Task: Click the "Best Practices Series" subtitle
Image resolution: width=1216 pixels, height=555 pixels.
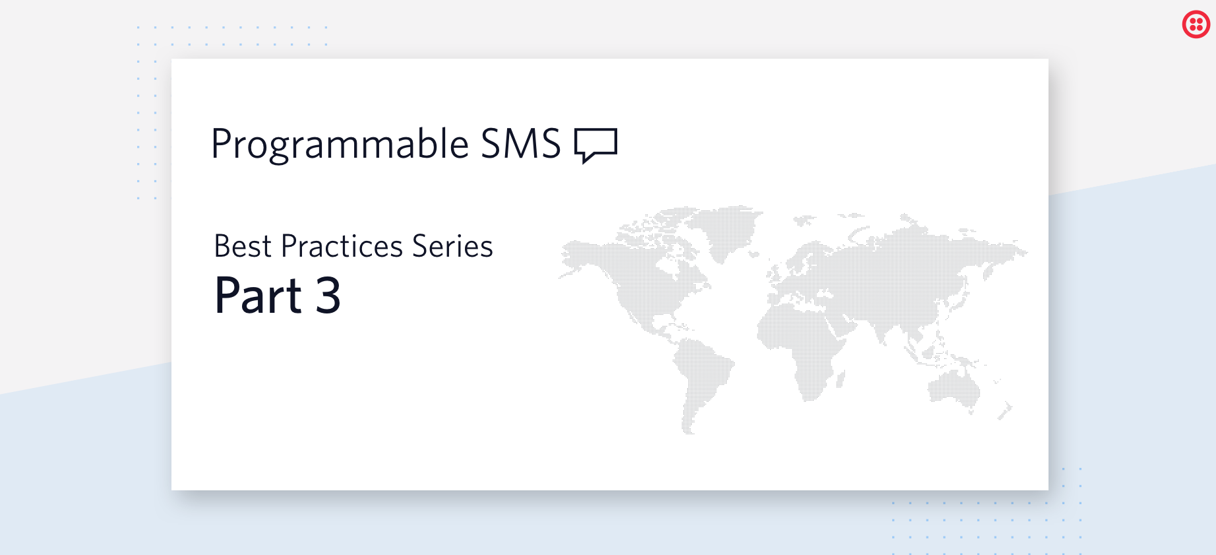Action: [x=353, y=247]
